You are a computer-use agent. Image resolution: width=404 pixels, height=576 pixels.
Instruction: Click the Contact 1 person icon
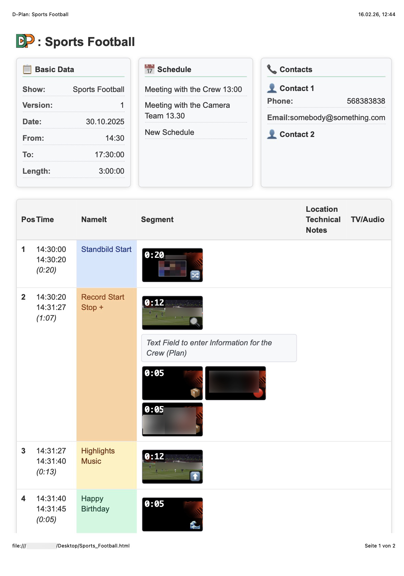point(272,88)
